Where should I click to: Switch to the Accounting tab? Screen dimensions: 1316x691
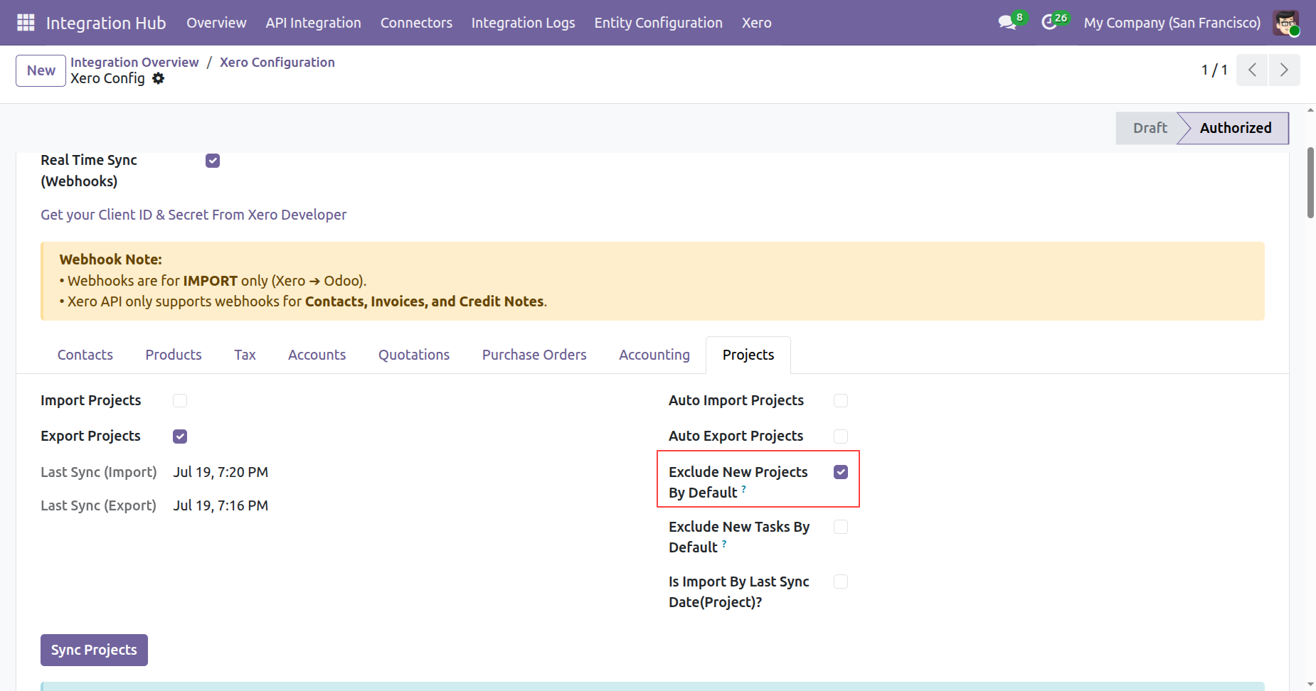pyautogui.click(x=654, y=355)
